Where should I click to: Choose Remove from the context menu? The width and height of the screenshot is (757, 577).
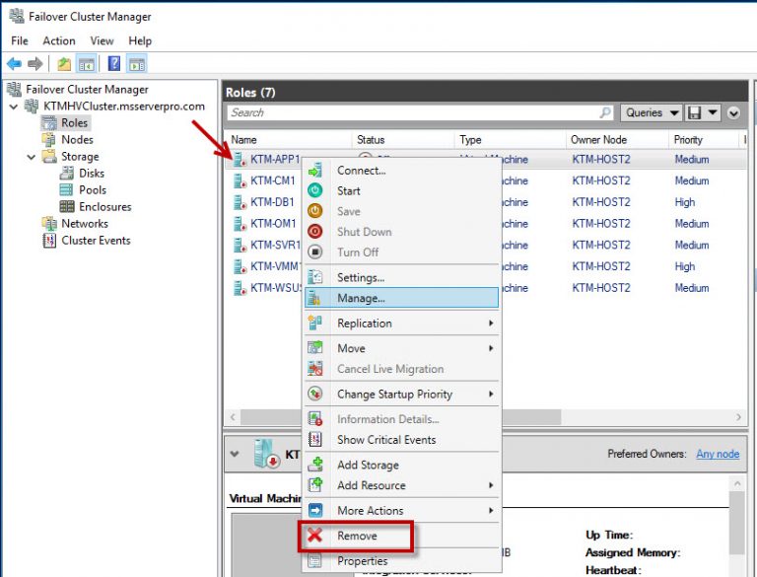tap(402, 536)
